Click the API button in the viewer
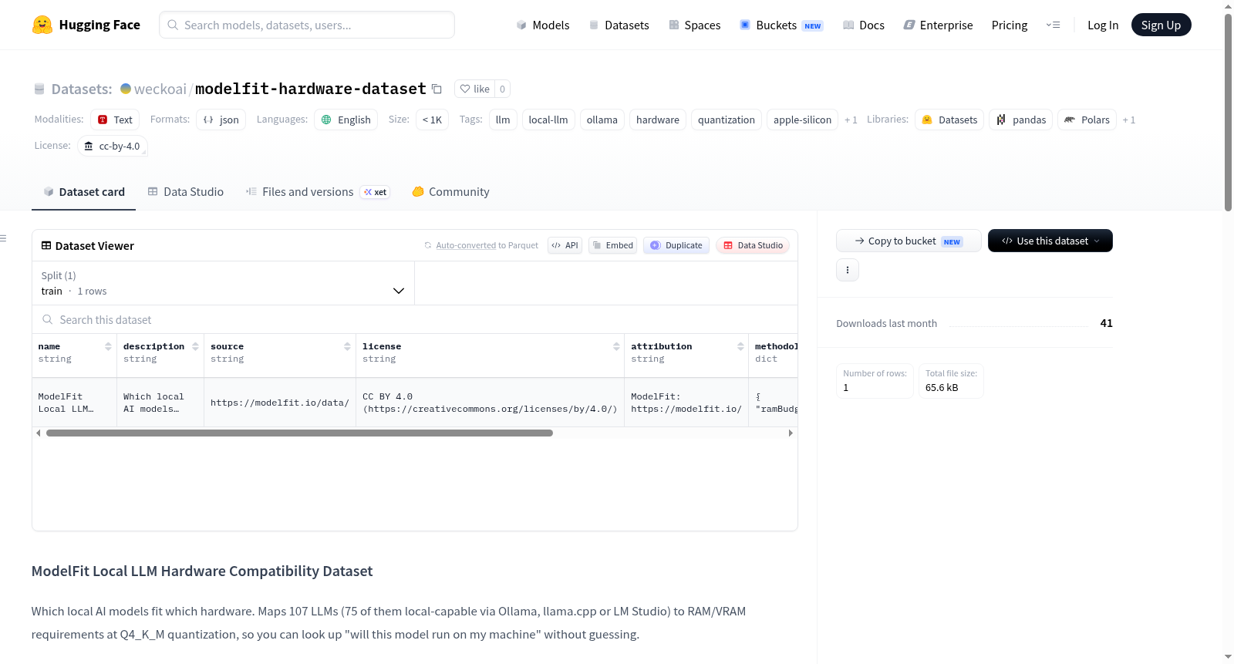This screenshot has width=1234, height=664. (x=565, y=245)
